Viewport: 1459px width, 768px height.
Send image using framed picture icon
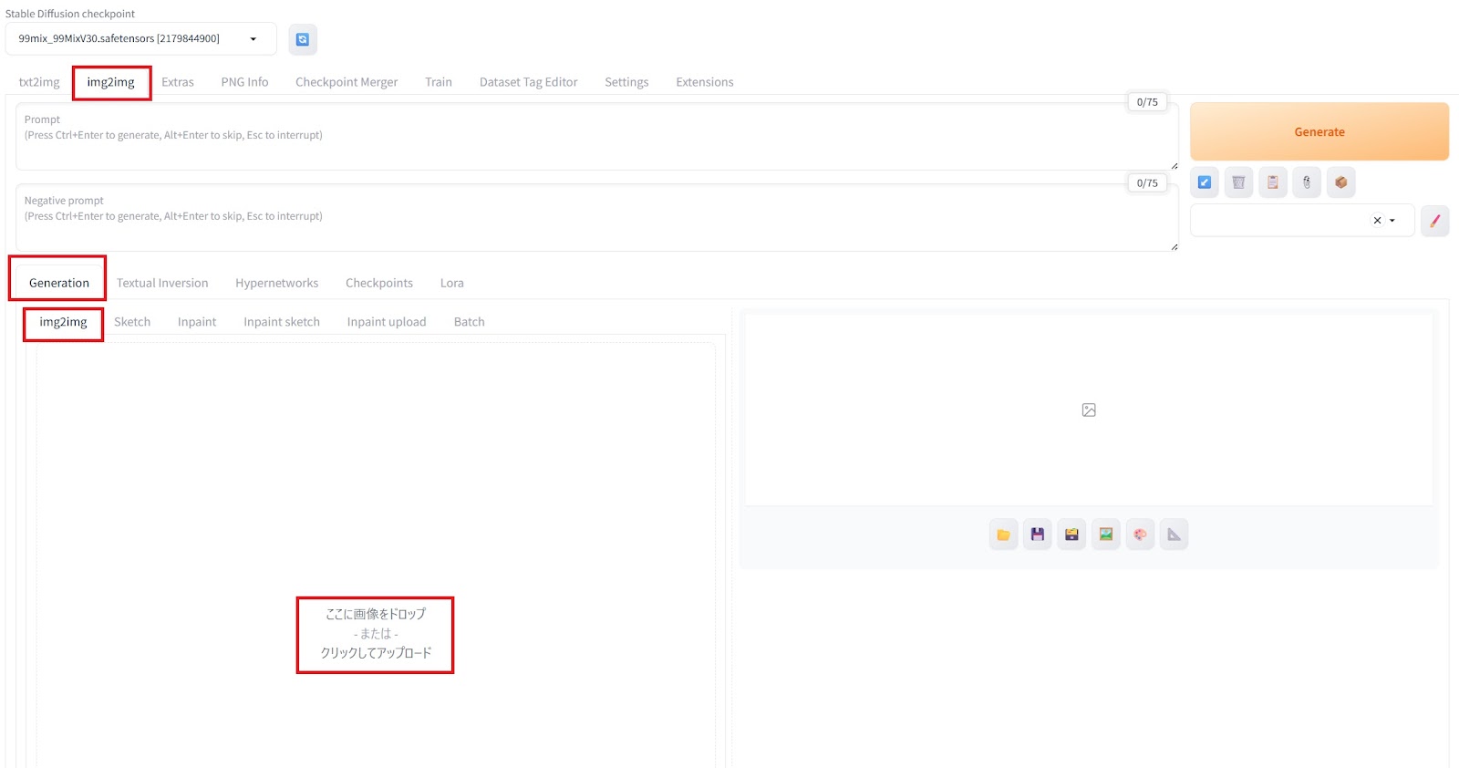[x=1106, y=534]
